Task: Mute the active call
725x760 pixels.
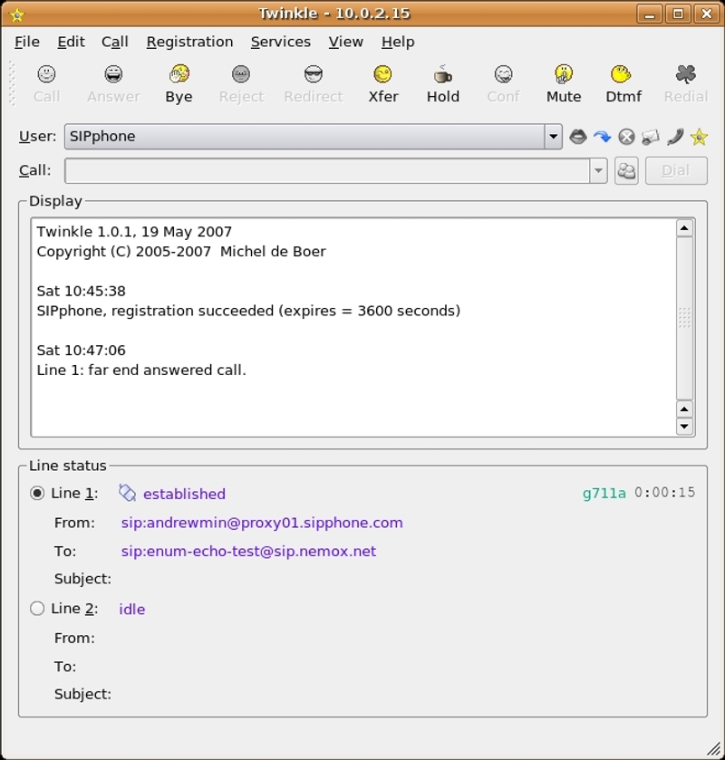Action: coord(564,84)
